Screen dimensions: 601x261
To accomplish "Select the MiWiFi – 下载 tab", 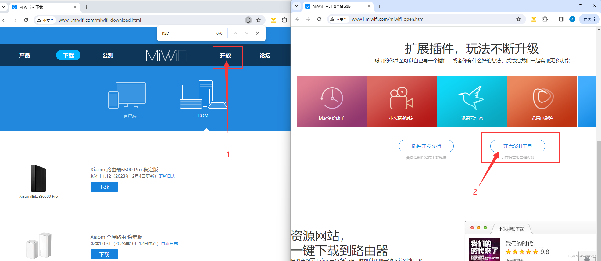I will pos(44,7).
